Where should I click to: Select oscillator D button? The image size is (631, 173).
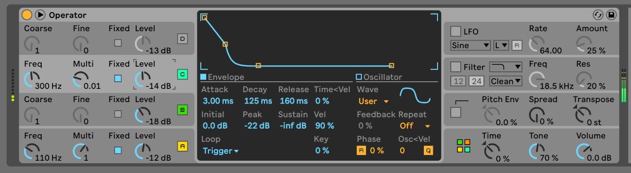pos(183,38)
